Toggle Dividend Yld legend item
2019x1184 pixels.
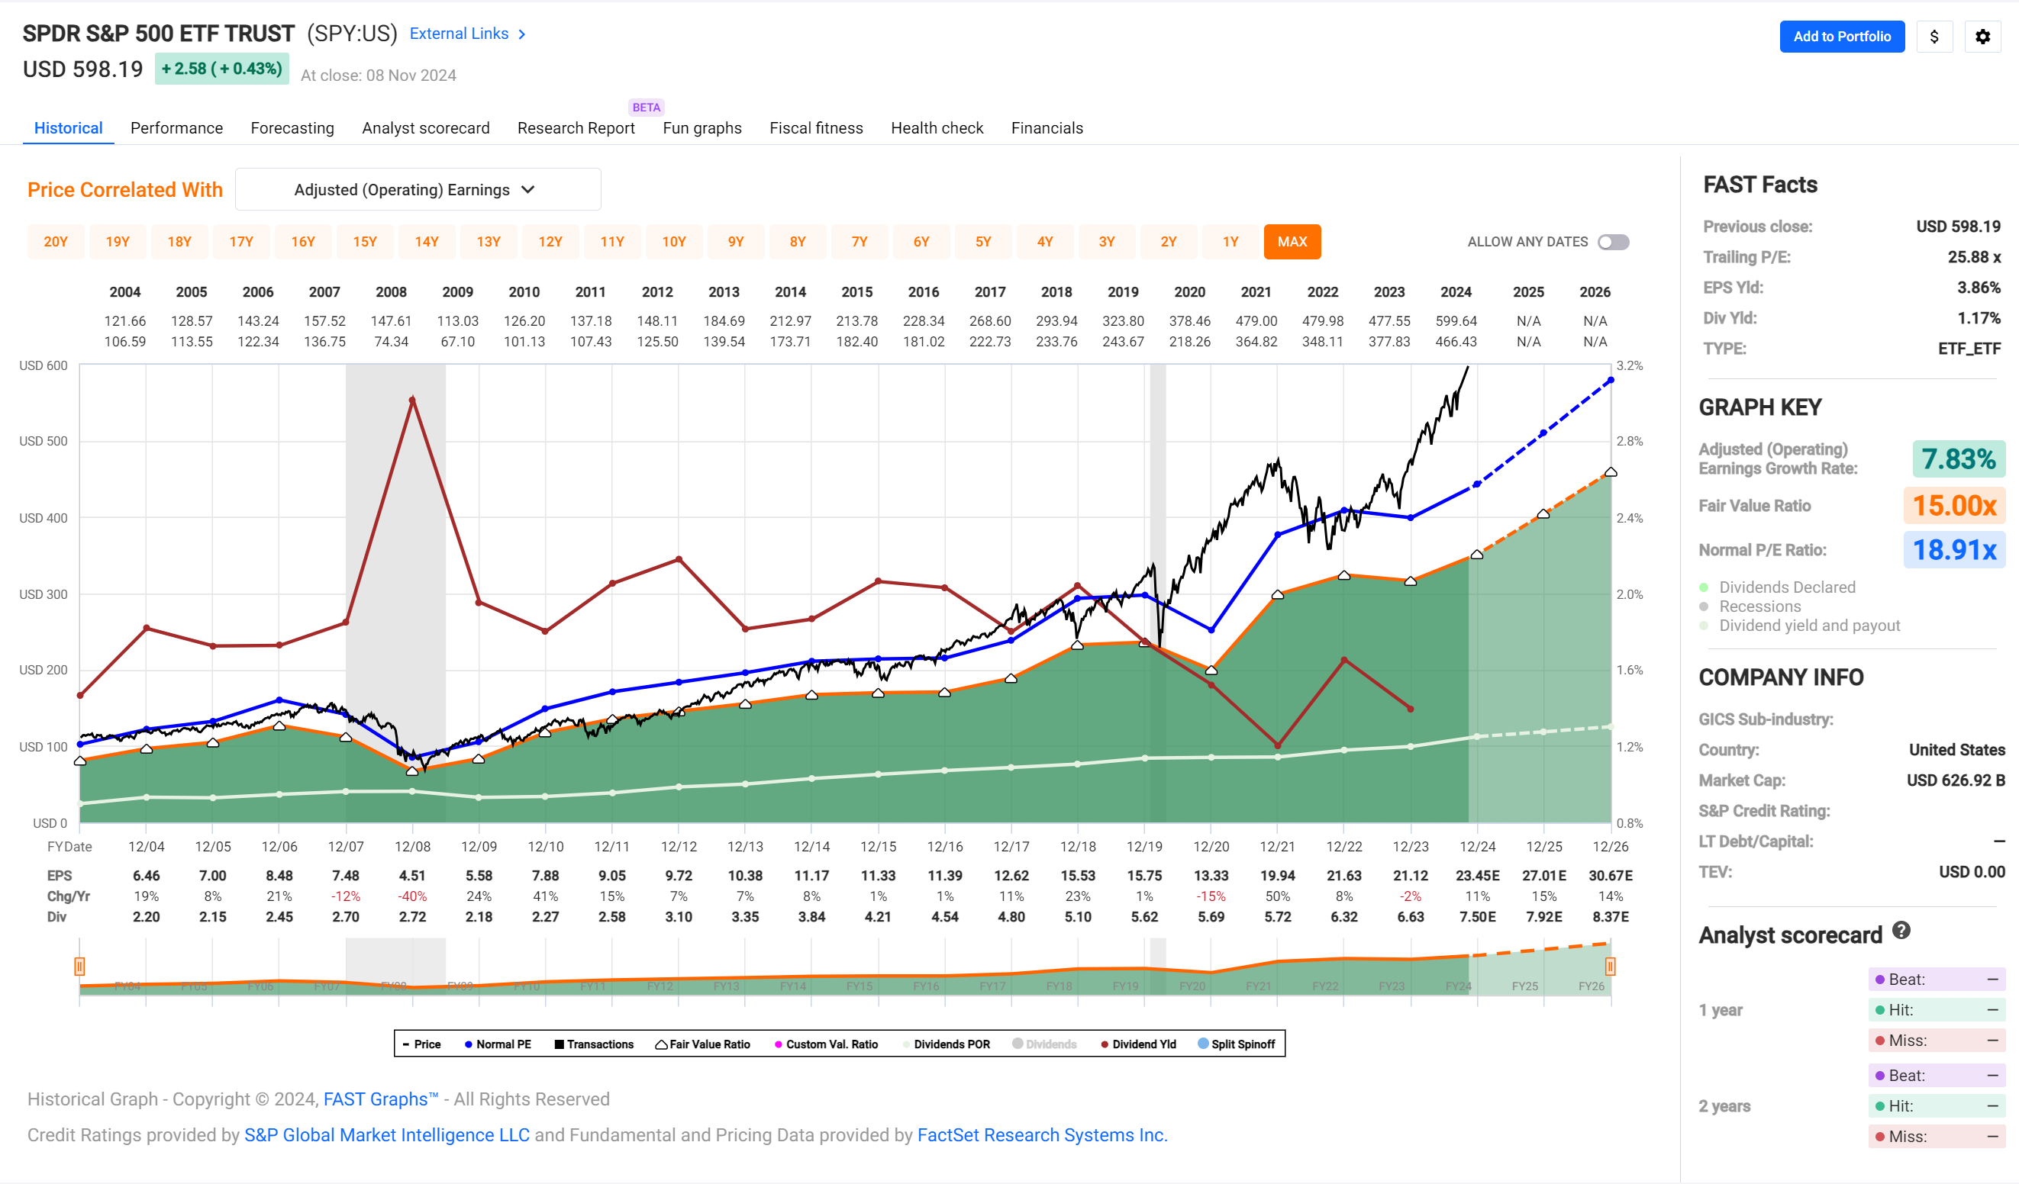1138,1044
